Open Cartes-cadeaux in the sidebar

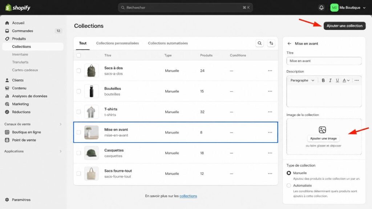25,70
